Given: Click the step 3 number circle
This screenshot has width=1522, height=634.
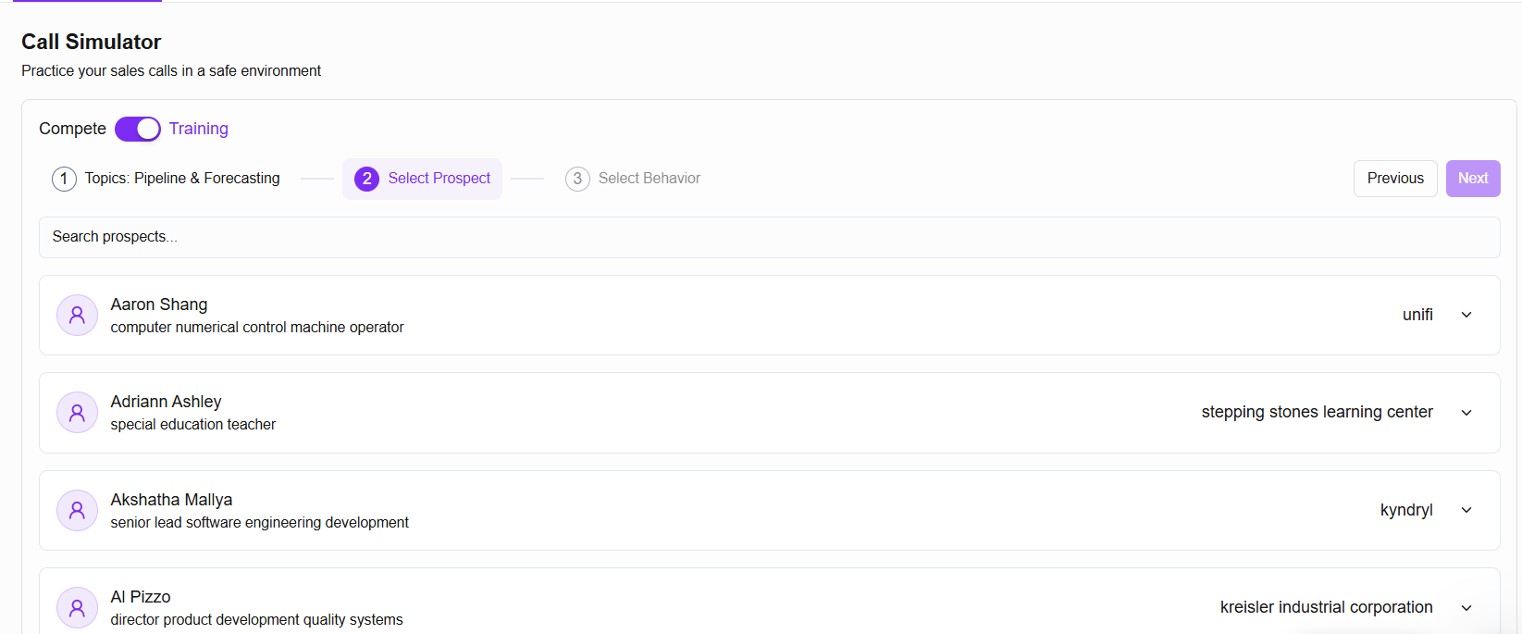Looking at the screenshot, I should pos(577,179).
